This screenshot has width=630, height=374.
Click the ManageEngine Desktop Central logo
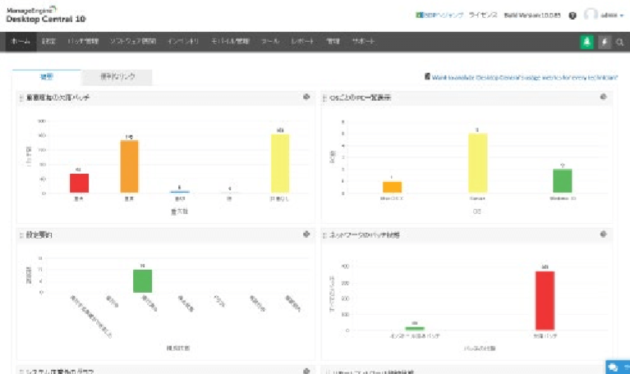pyautogui.click(x=46, y=15)
